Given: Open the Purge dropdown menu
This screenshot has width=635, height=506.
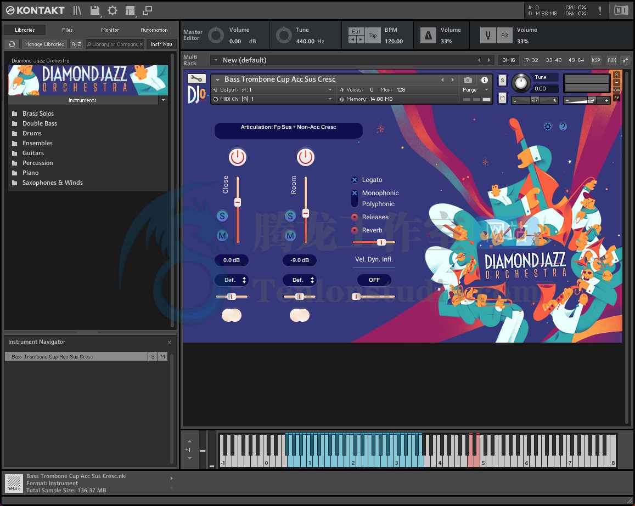Looking at the screenshot, I should point(476,90).
